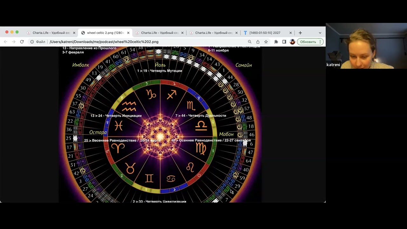Open the profile avatar in Chrome toolbar

[293, 42]
